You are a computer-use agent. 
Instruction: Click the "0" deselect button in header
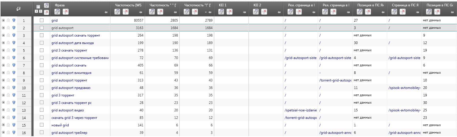pos(40,11)
